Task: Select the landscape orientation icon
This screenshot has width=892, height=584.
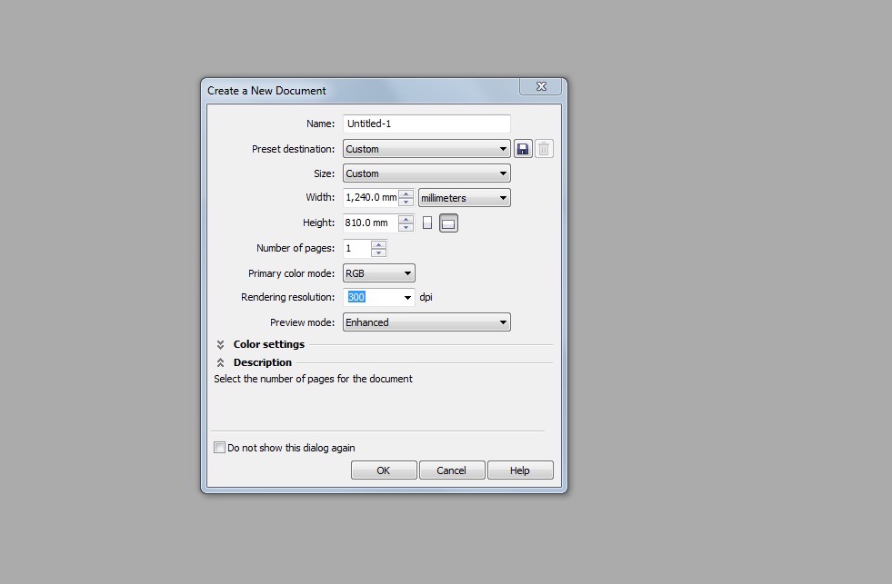Action: pyautogui.click(x=448, y=223)
